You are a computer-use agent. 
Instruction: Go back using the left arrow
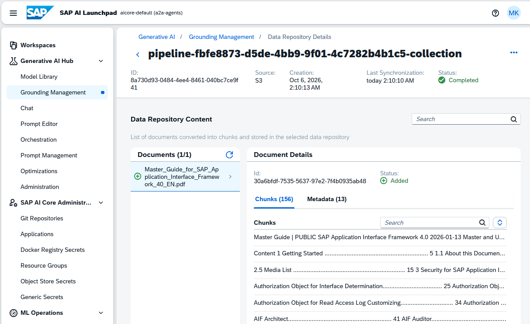click(x=138, y=55)
